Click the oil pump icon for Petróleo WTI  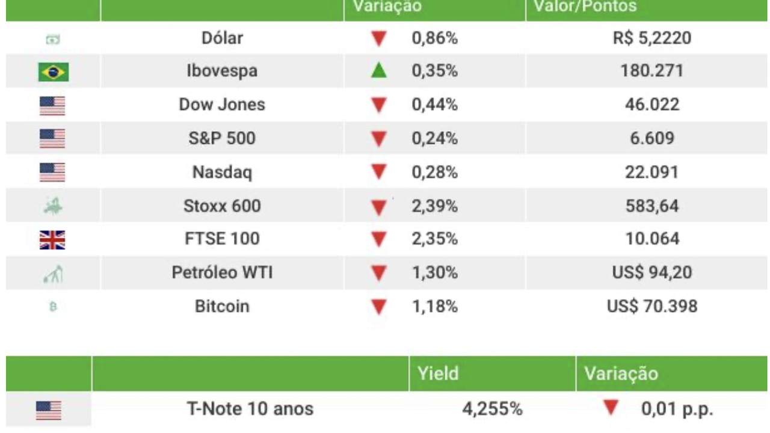point(53,274)
